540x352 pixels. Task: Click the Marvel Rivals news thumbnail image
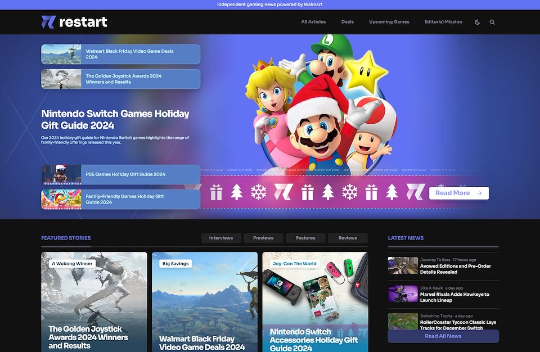tap(403, 294)
